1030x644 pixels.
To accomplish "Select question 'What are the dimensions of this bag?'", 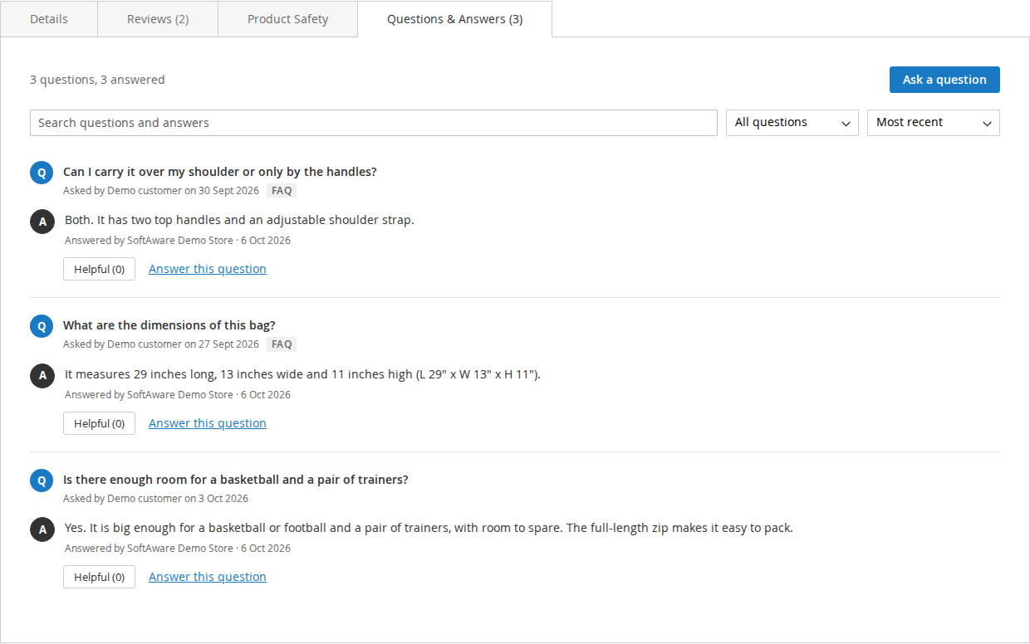I will (x=169, y=325).
